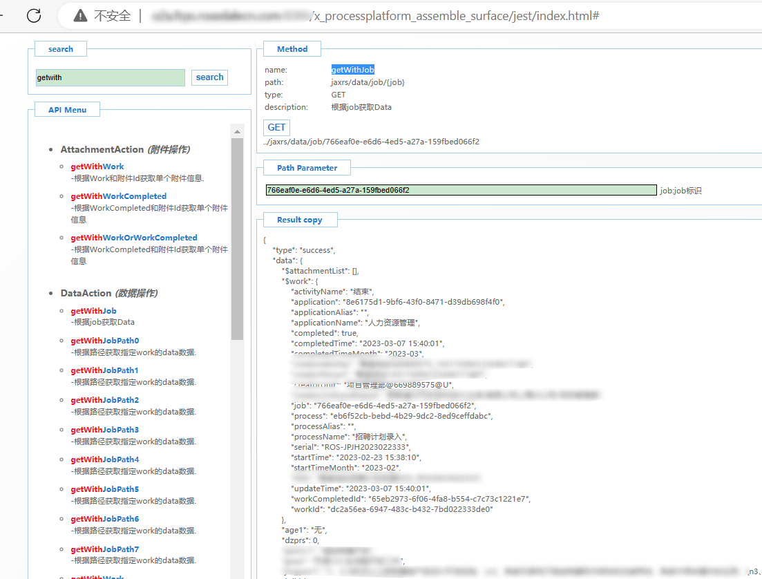Click the "activityName": "结束" line

332,291
